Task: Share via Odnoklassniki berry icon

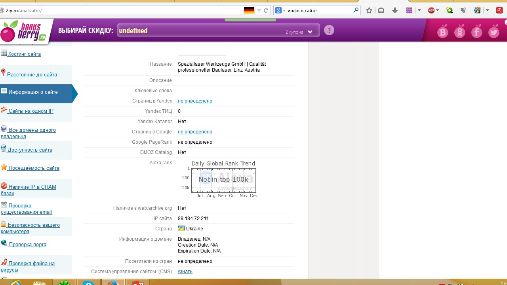Action: click(459, 32)
